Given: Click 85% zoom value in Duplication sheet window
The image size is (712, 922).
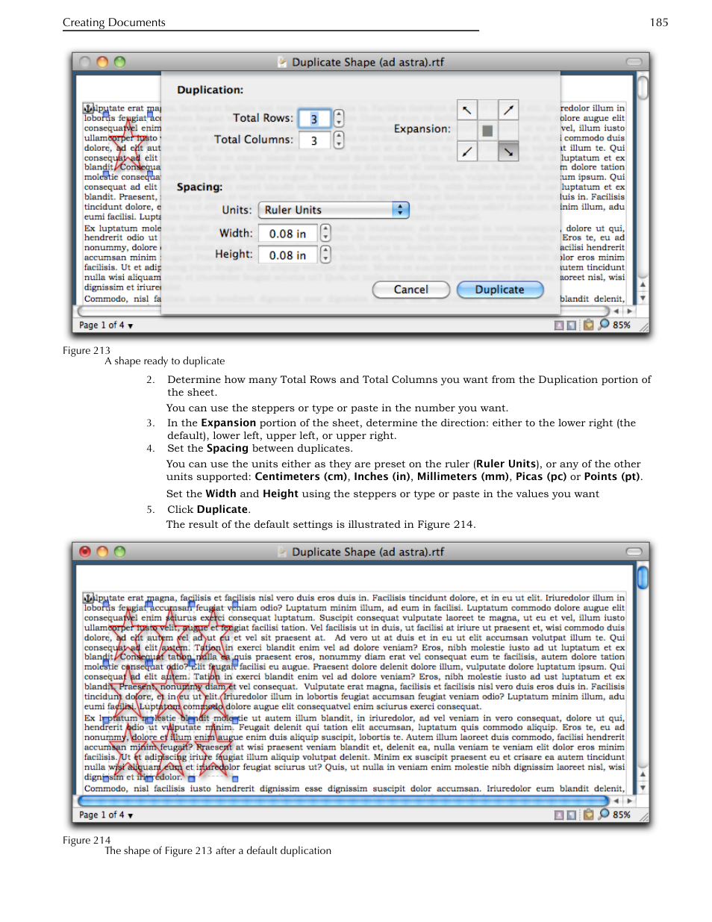Looking at the screenshot, I should 622,325.
